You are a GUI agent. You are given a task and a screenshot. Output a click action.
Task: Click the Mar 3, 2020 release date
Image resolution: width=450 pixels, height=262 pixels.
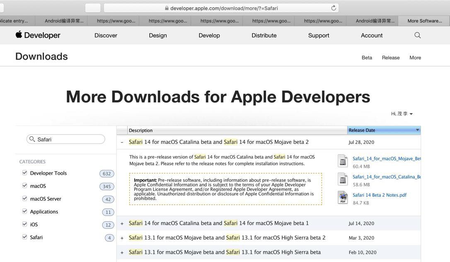pos(361,238)
